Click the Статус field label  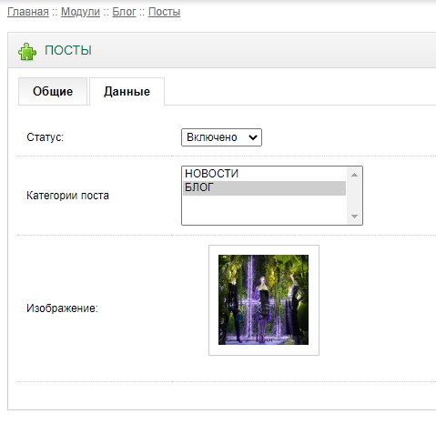[46, 137]
